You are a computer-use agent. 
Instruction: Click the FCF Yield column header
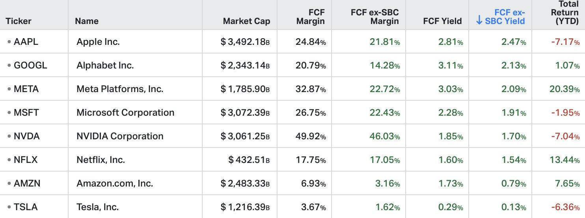tap(443, 21)
